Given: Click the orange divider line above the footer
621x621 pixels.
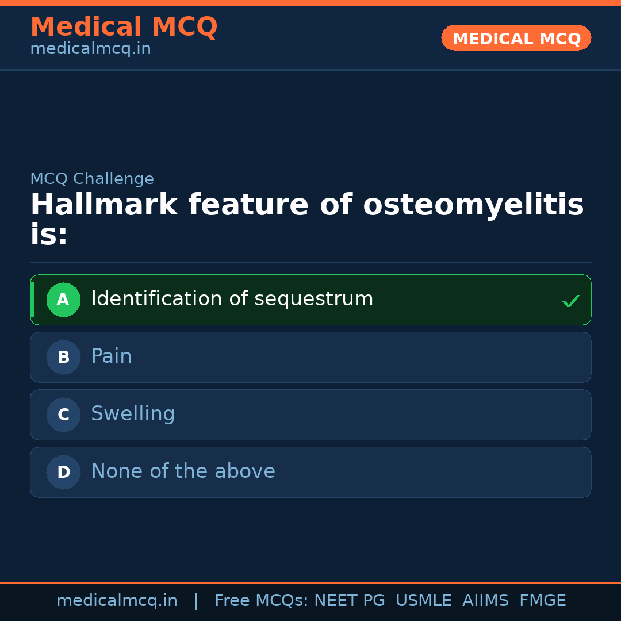Looking at the screenshot, I should tap(310, 582).
